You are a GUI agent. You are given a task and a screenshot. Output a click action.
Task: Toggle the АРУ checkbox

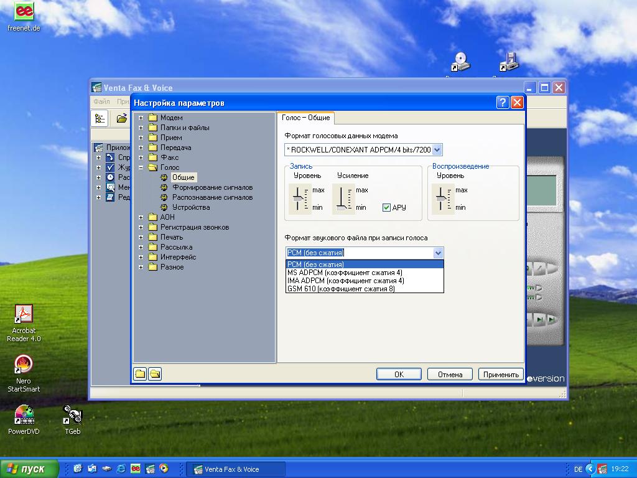(x=386, y=208)
